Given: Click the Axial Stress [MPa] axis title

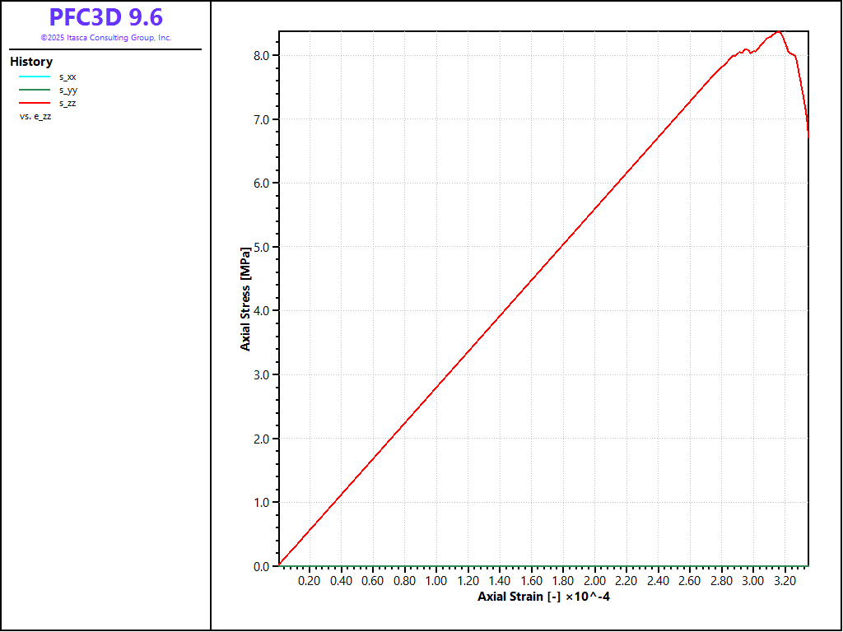Looking at the screenshot, I should point(245,299).
